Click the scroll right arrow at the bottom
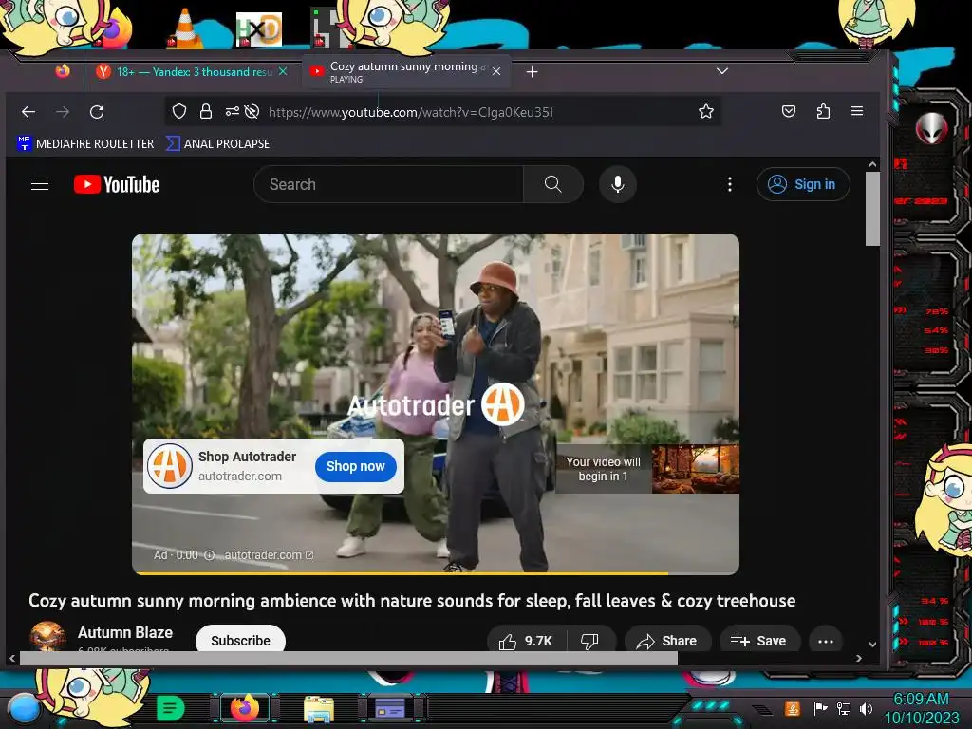This screenshot has height=729, width=972. (858, 659)
